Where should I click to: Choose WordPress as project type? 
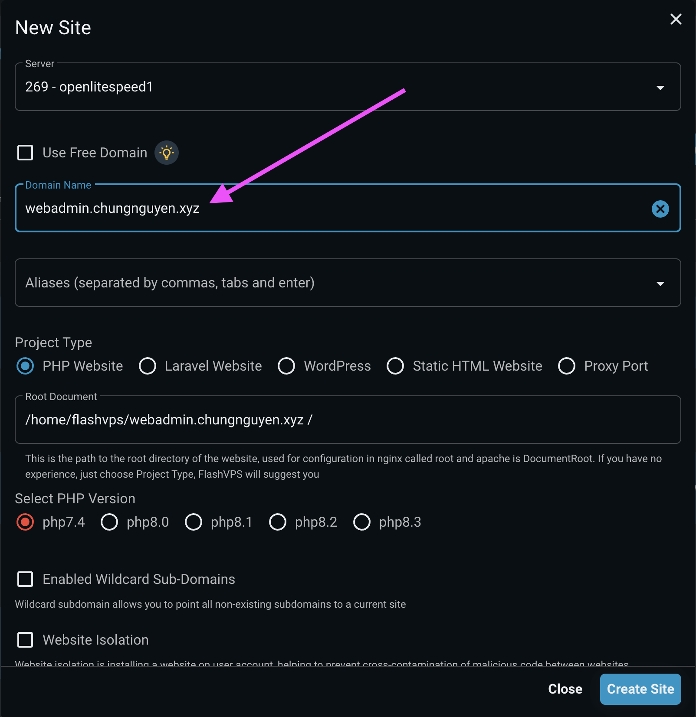tap(286, 366)
